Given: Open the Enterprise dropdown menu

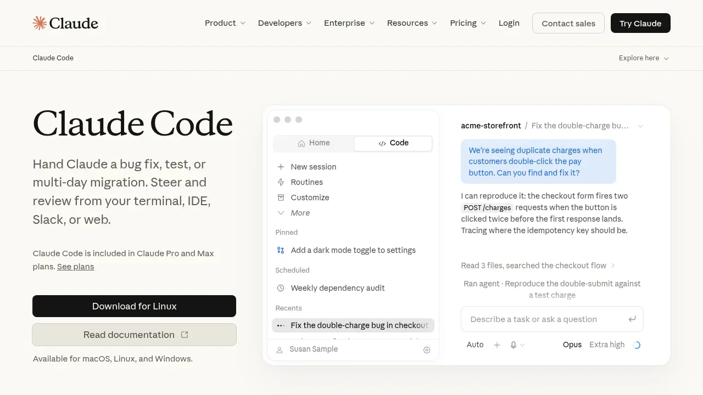Looking at the screenshot, I should (x=349, y=23).
